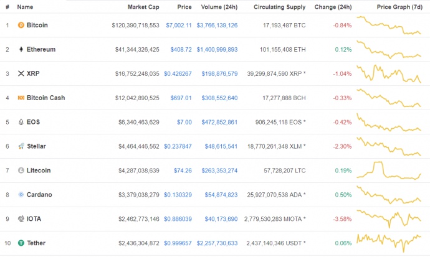430x257 pixels.
Task: Click XRP price $0.426267
Action: pyautogui.click(x=178, y=73)
